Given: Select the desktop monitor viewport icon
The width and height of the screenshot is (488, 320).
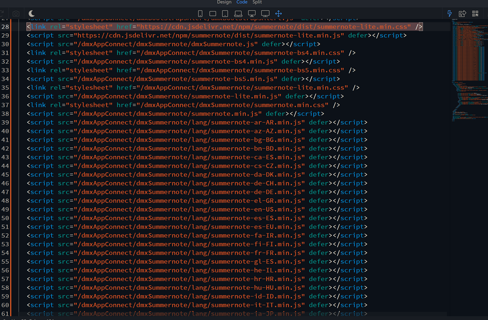Looking at the screenshot, I should pyautogui.click(x=252, y=14).
